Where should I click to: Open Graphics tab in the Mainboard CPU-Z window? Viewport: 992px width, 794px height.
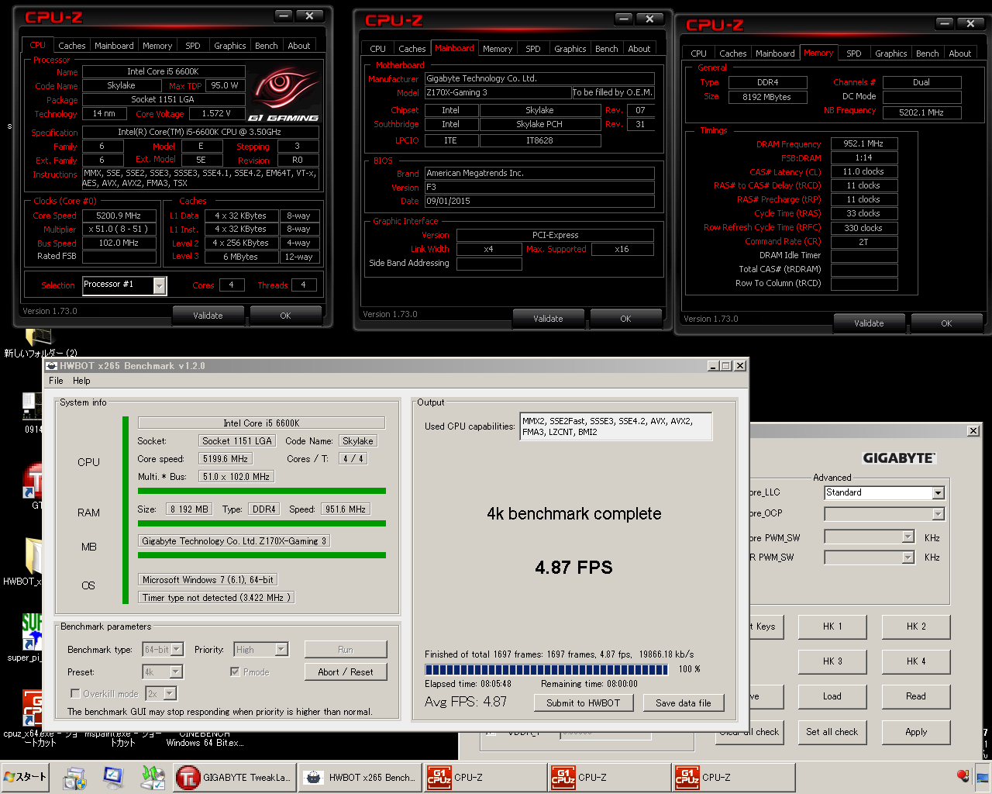pos(570,49)
